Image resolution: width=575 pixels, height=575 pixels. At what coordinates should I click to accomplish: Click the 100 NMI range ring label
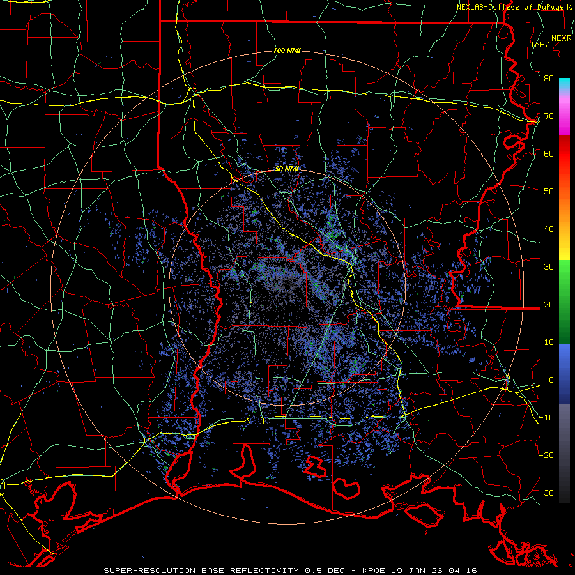[287, 50]
